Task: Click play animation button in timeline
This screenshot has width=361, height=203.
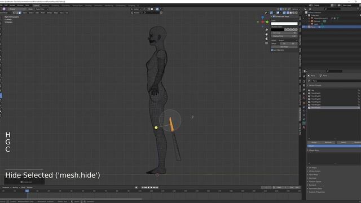Action: pos(151,188)
